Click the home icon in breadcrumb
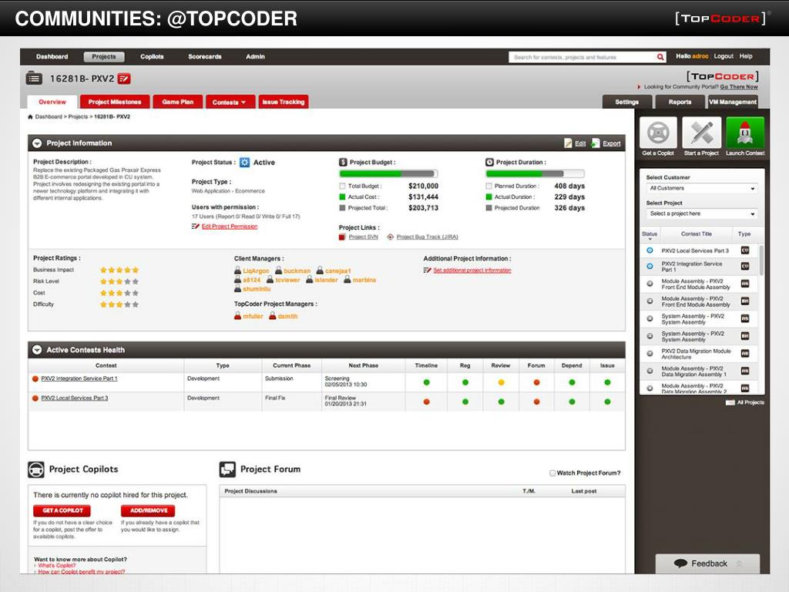The image size is (789, 592). (x=30, y=117)
